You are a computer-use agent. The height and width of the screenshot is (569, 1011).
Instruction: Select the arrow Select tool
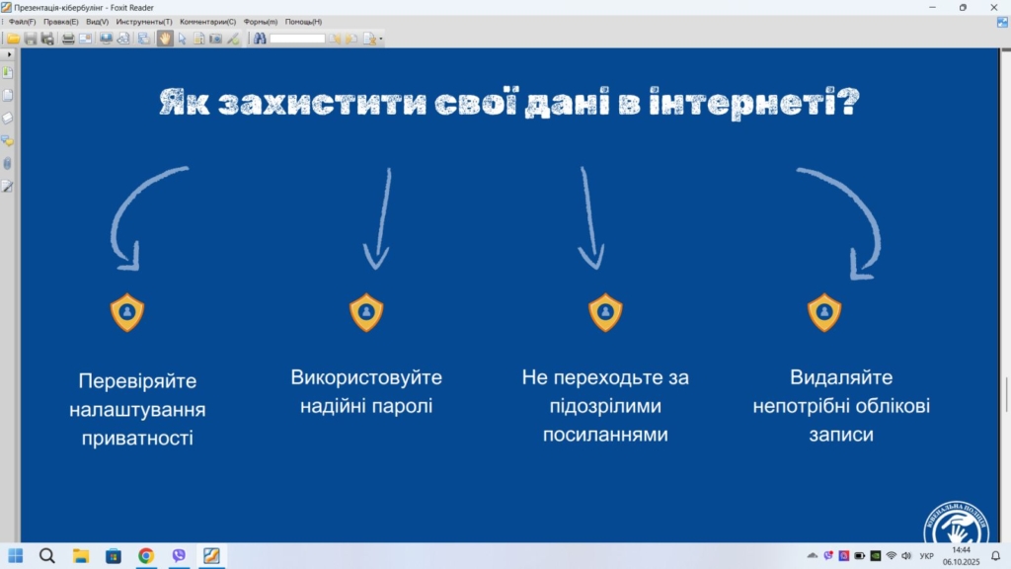tap(182, 39)
